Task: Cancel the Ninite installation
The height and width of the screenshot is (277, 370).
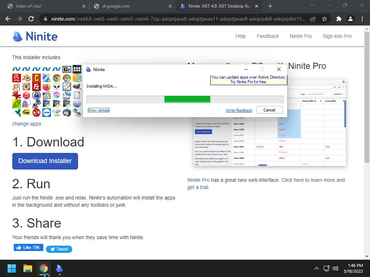Action: [270, 110]
